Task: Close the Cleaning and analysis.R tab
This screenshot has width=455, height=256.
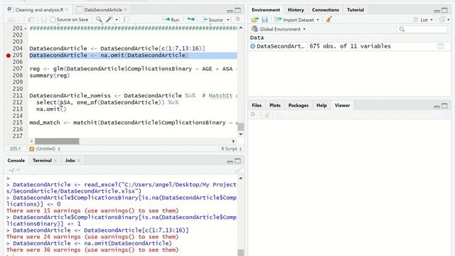Action: [67, 9]
